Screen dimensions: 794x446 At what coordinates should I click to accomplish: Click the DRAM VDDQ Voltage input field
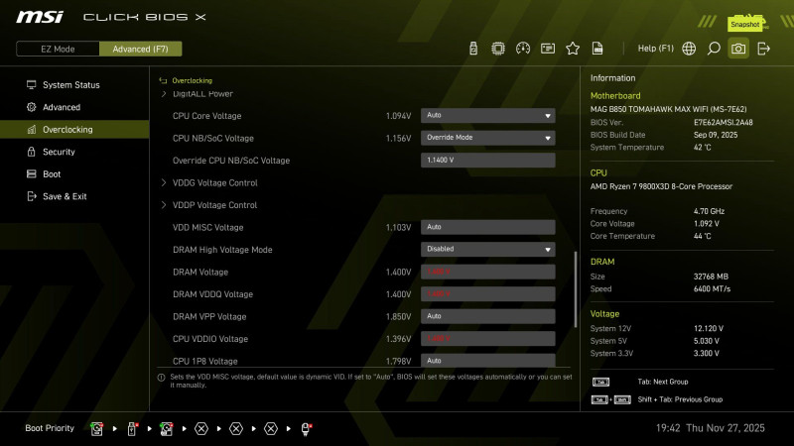[487, 293]
